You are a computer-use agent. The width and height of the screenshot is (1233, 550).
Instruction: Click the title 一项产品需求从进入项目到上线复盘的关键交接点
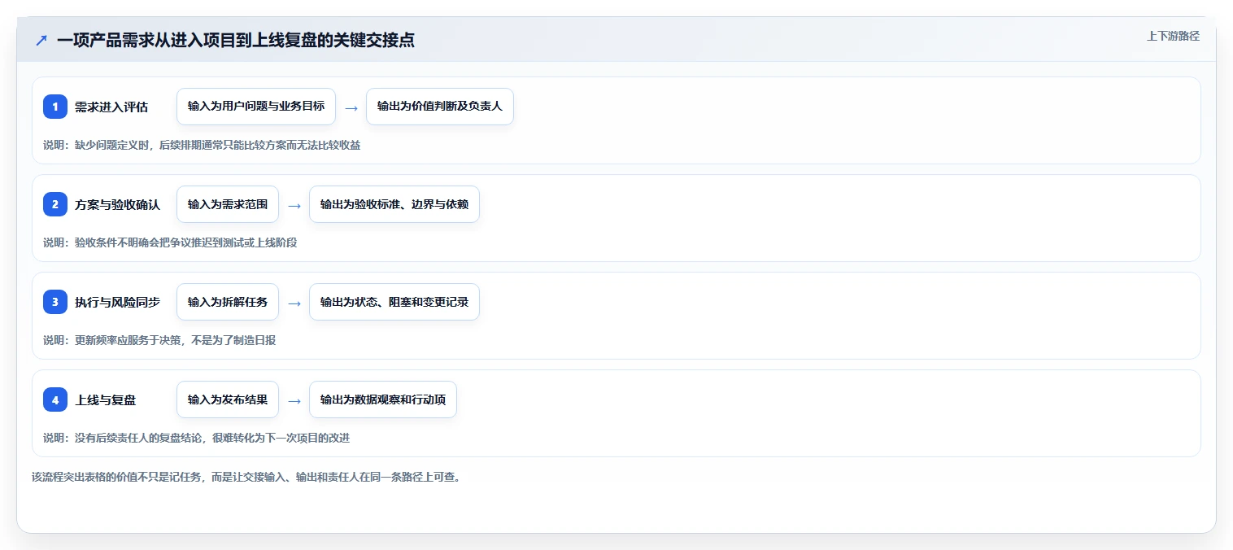point(236,40)
